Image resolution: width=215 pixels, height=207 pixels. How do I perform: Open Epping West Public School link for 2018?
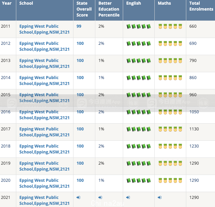tap(44, 149)
